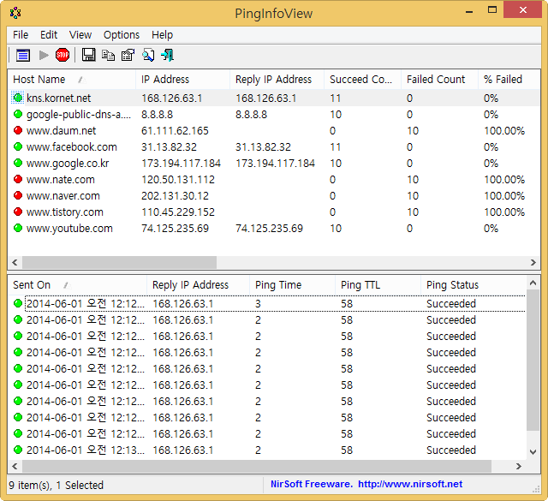Select the www.tistory.com host row
The width and height of the screenshot is (548, 501).
click(x=274, y=212)
